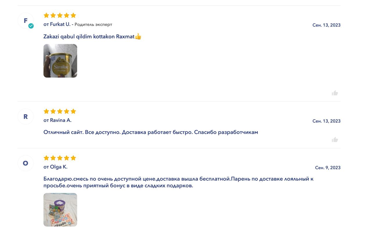Click the Отличный сайт review text
Screen dimensions: 372x236
click(x=151, y=132)
